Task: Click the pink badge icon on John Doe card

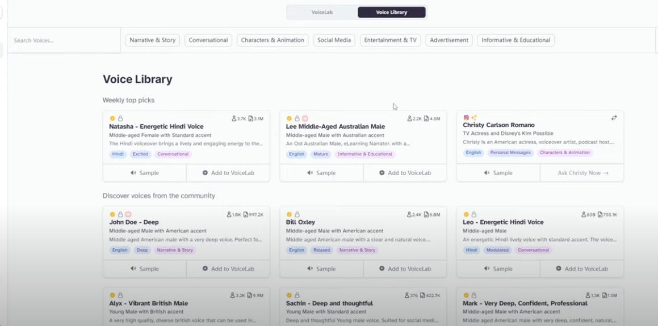Action: click(x=128, y=215)
